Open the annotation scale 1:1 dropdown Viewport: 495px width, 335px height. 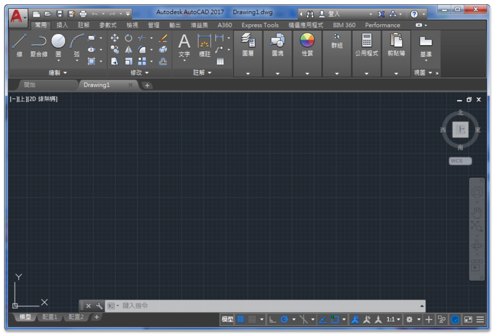tap(394, 320)
